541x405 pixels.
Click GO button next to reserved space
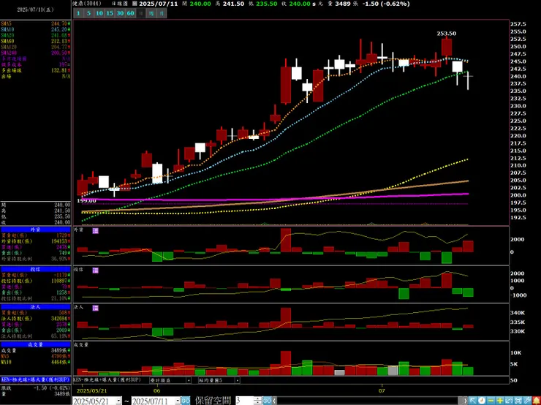268,401
